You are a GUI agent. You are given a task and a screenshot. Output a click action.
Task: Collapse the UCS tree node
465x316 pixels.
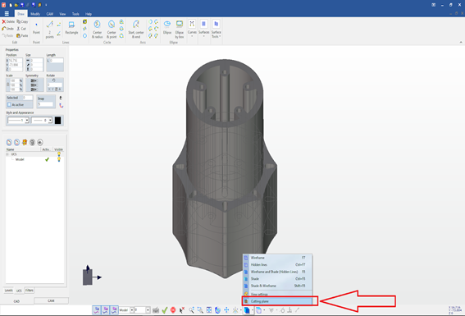click(7, 154)
